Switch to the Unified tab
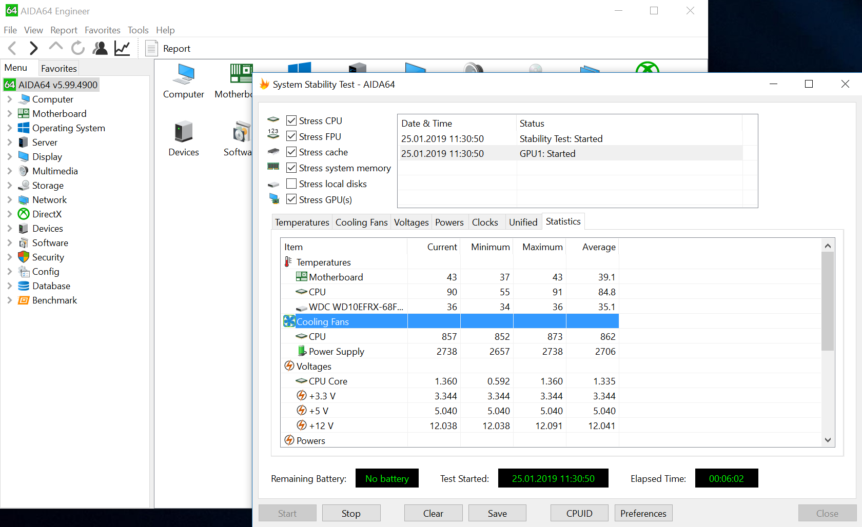This screenshot has height=527, width=862. click(523, 222)
